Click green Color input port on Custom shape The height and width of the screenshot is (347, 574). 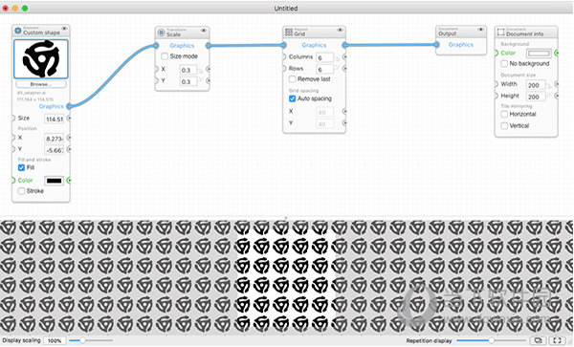coord(12,181)
